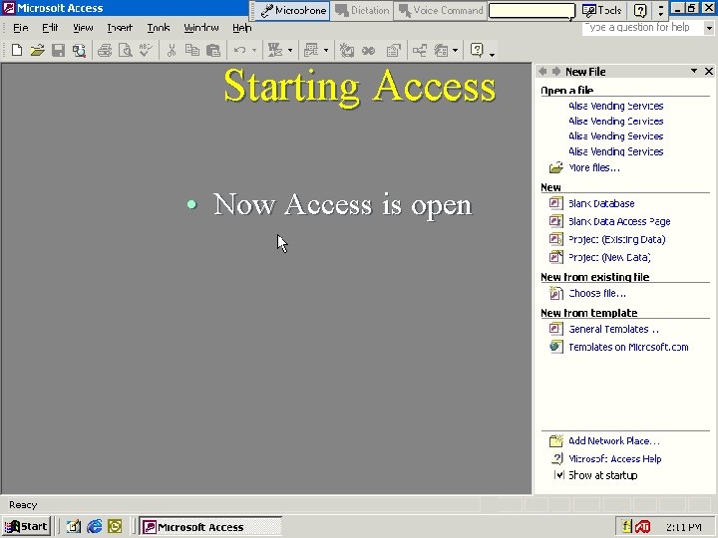Toggle the Microphone on the language bar

pyautogui.click(x=293, y=11)
